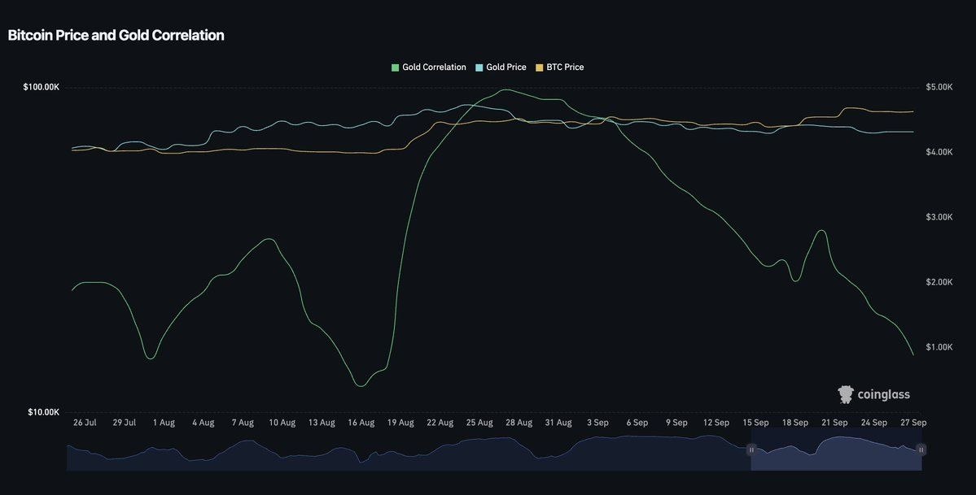Screen dimensions: 976x495
Task: Click the "$3.00K" right axis label
Action: pos(939,217)
